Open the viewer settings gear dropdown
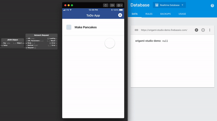 (120, 5)
